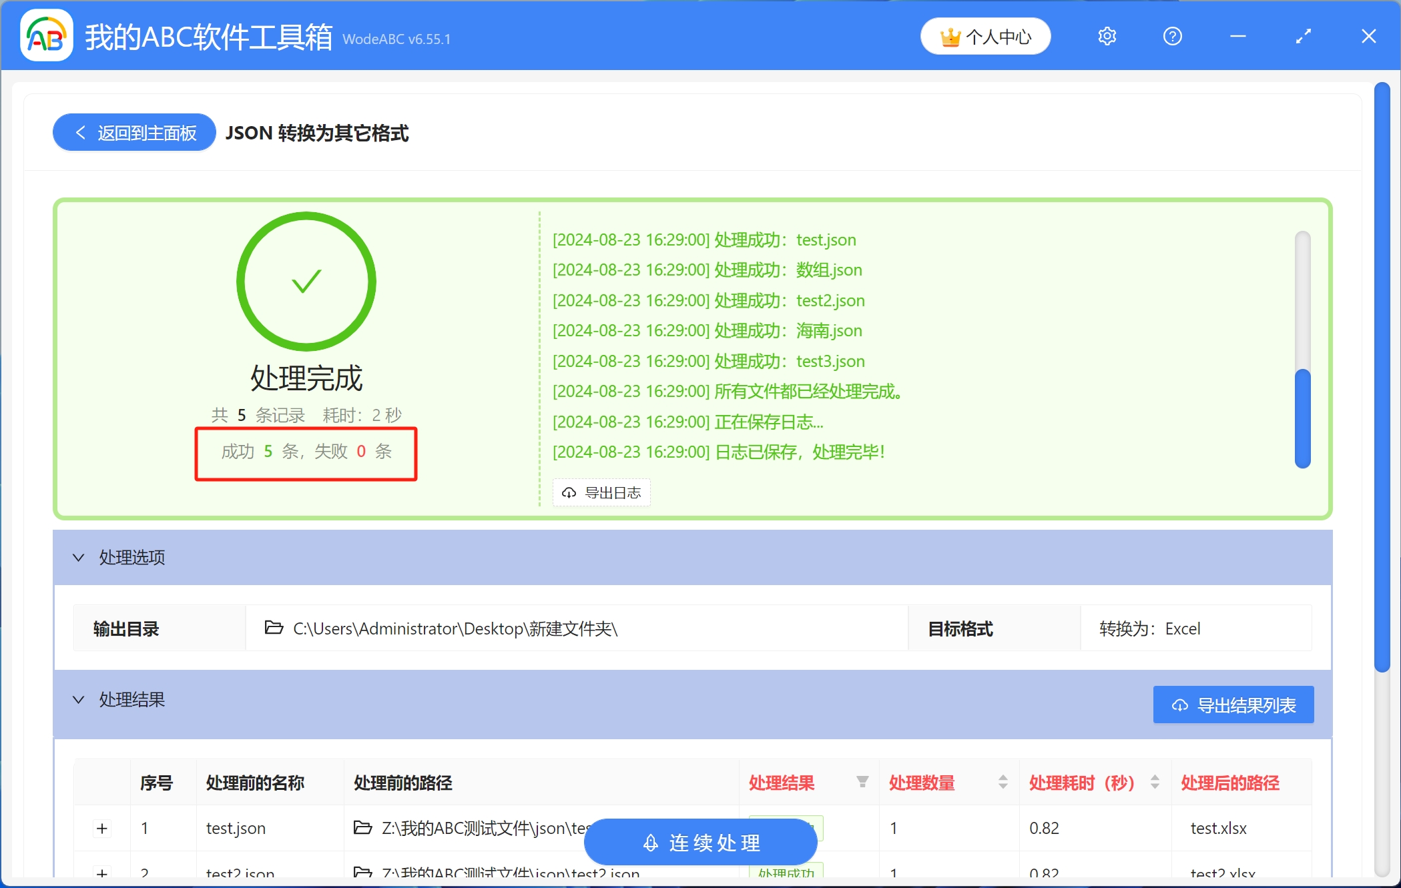Click the download icon in 导出日志 button
Screen dimensions: 1401x888
point(569,492)
